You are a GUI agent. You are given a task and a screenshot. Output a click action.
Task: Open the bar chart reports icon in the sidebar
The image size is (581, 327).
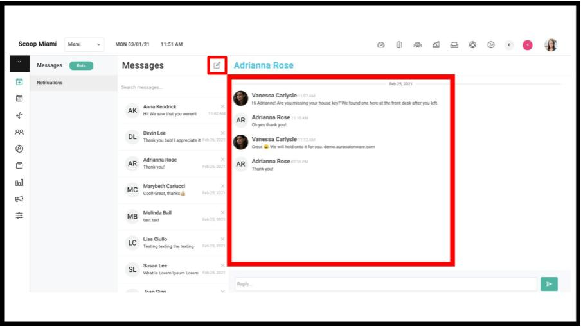(x=19, y=182)
